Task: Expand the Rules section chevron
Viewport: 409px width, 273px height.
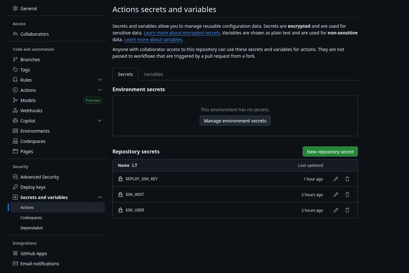Action: tap(100, 80)
